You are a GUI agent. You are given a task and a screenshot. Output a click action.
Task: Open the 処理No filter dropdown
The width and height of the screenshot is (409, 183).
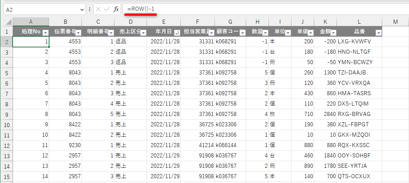46,33
